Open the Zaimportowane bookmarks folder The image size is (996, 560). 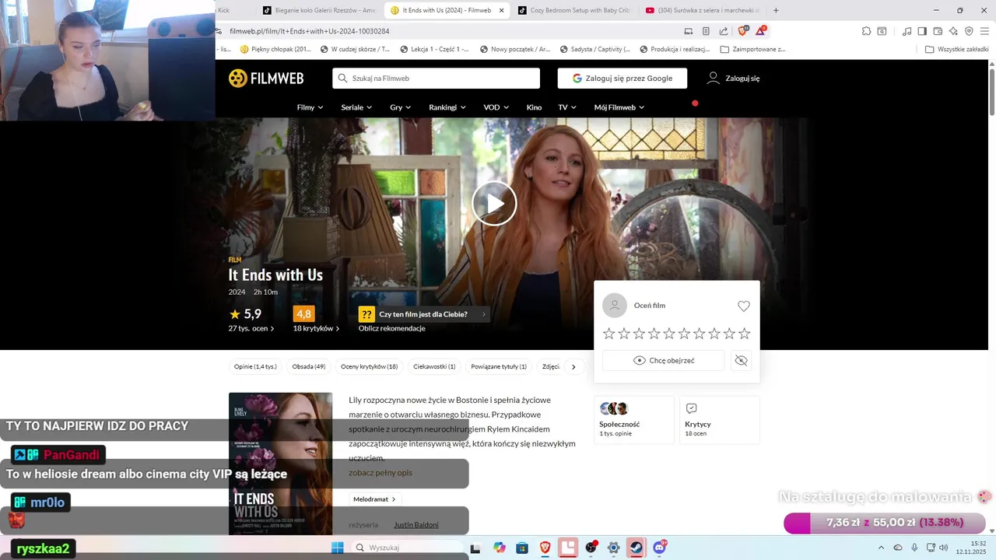coord(752,49)
